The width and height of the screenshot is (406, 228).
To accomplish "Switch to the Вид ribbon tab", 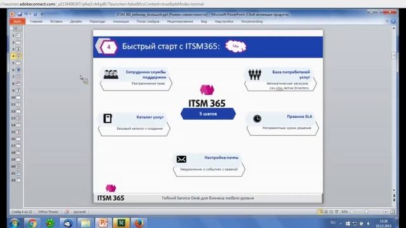I will point(204,22).
